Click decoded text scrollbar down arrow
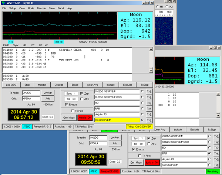The image size is (222, 175). click(151, 71)
